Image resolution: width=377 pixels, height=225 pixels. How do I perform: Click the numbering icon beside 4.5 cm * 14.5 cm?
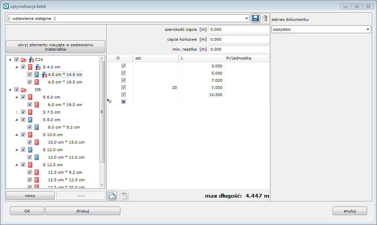coord(44,75)
